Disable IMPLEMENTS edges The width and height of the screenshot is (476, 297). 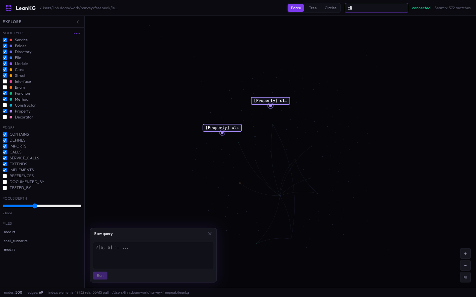(x=5, y=170)
